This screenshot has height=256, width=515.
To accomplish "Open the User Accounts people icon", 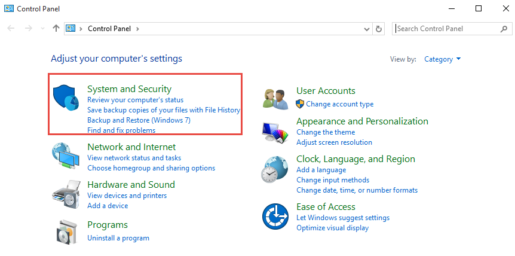I will click(275, 99).
